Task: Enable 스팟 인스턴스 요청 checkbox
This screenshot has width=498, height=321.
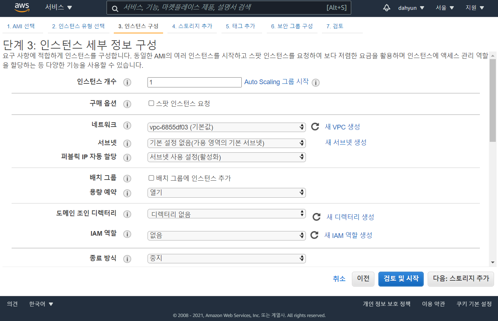Action: tap(152, 103)
